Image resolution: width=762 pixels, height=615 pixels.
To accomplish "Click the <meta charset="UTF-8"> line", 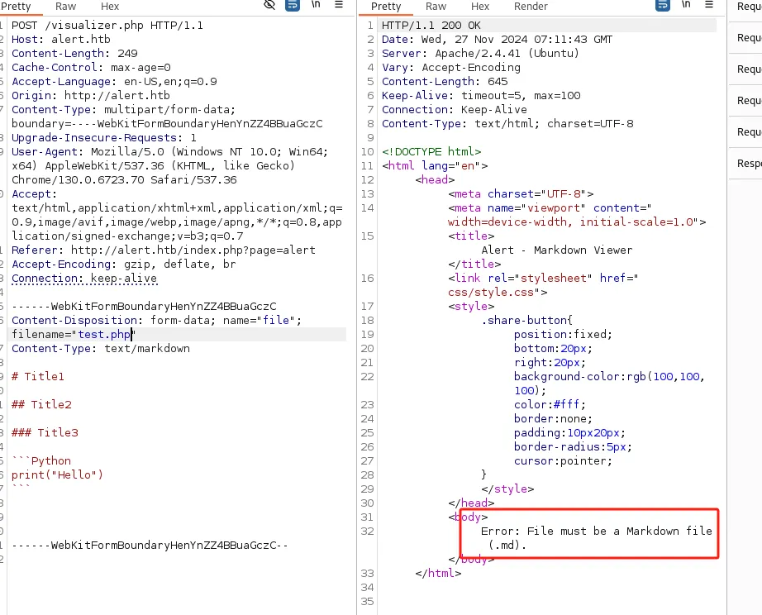I will point(521,194).
